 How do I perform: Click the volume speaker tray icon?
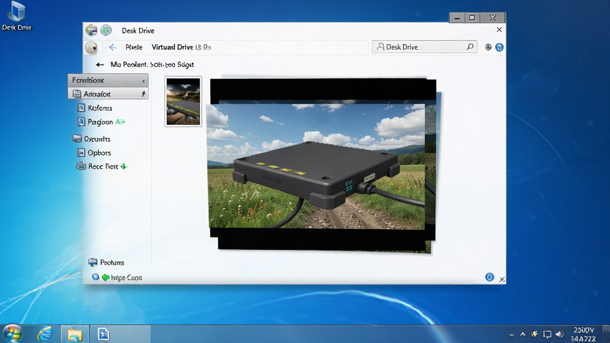[x=559, y=334]
